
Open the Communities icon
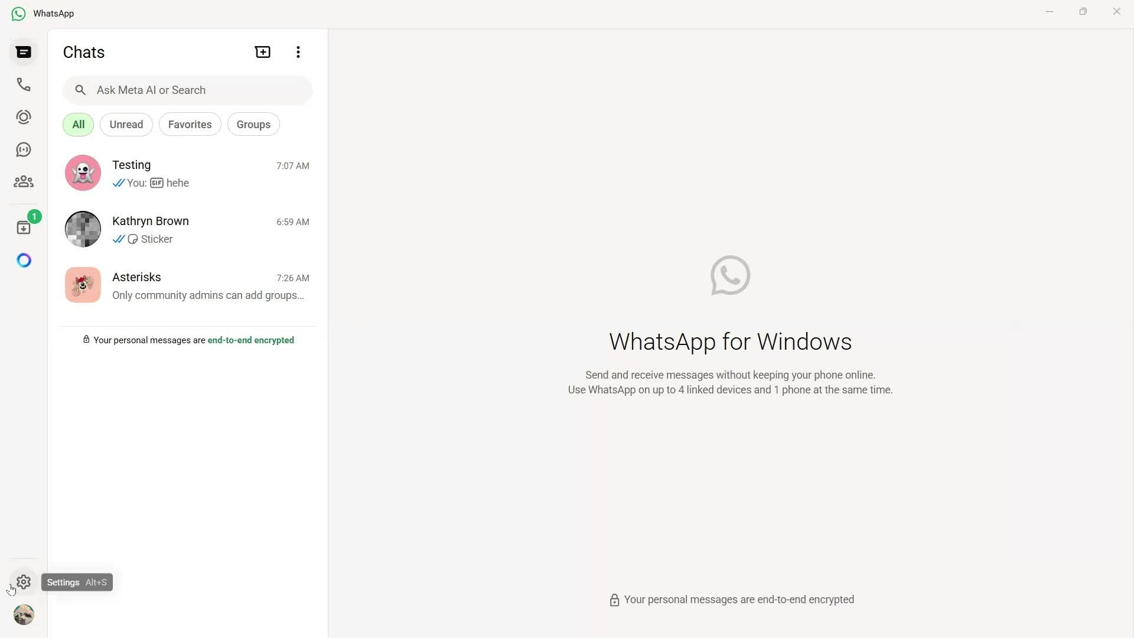pyautogui.click(x=23, y=181)
